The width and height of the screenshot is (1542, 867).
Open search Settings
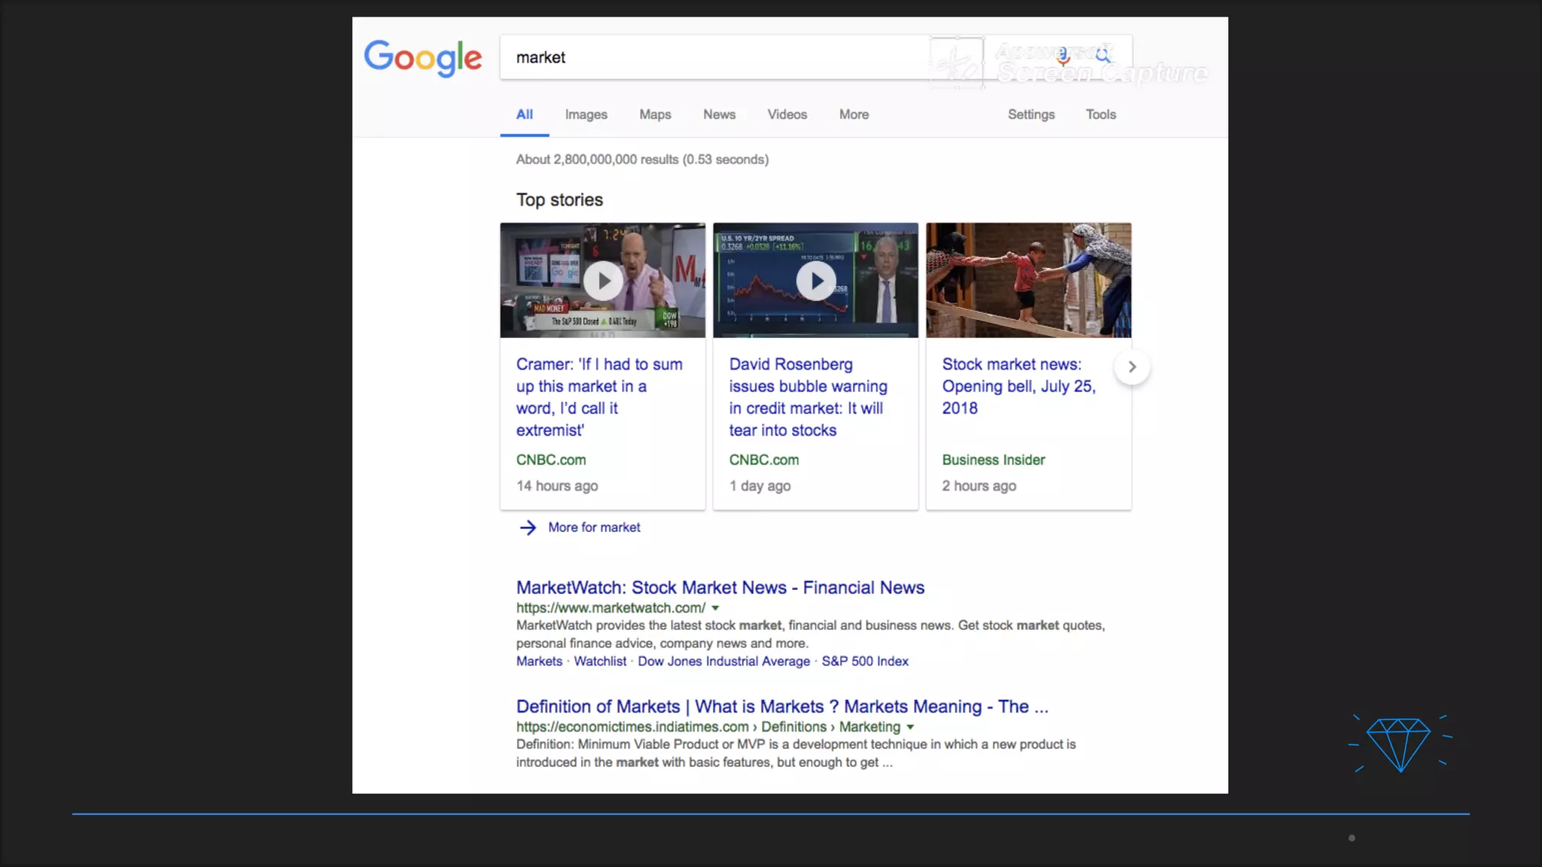[x=1031, y=114]
